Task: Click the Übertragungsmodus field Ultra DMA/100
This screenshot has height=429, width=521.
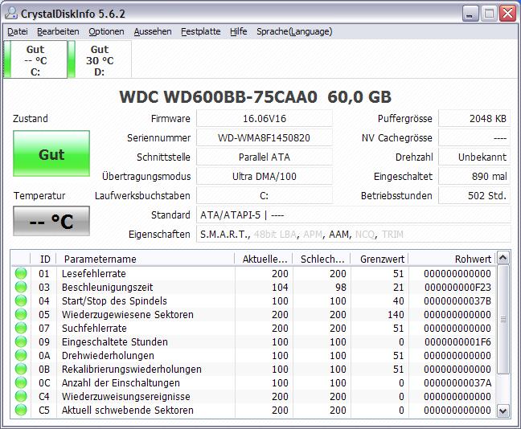Action: 265,176
